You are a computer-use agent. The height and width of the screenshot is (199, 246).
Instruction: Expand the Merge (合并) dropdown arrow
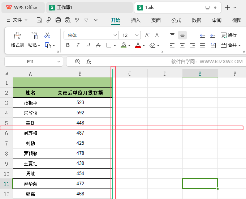239,46
